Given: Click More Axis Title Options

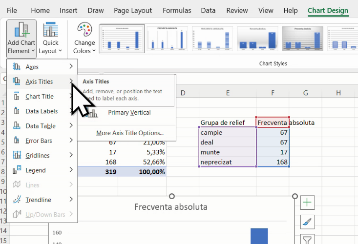Looking at the screenshot, I should pyautogui.click(x=129, y=133).
